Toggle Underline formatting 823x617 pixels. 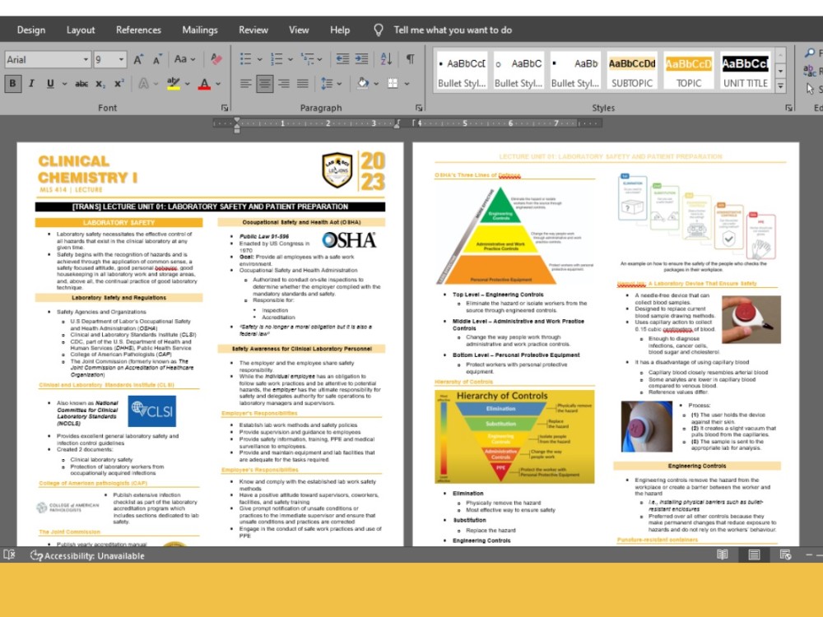[50, 83]
